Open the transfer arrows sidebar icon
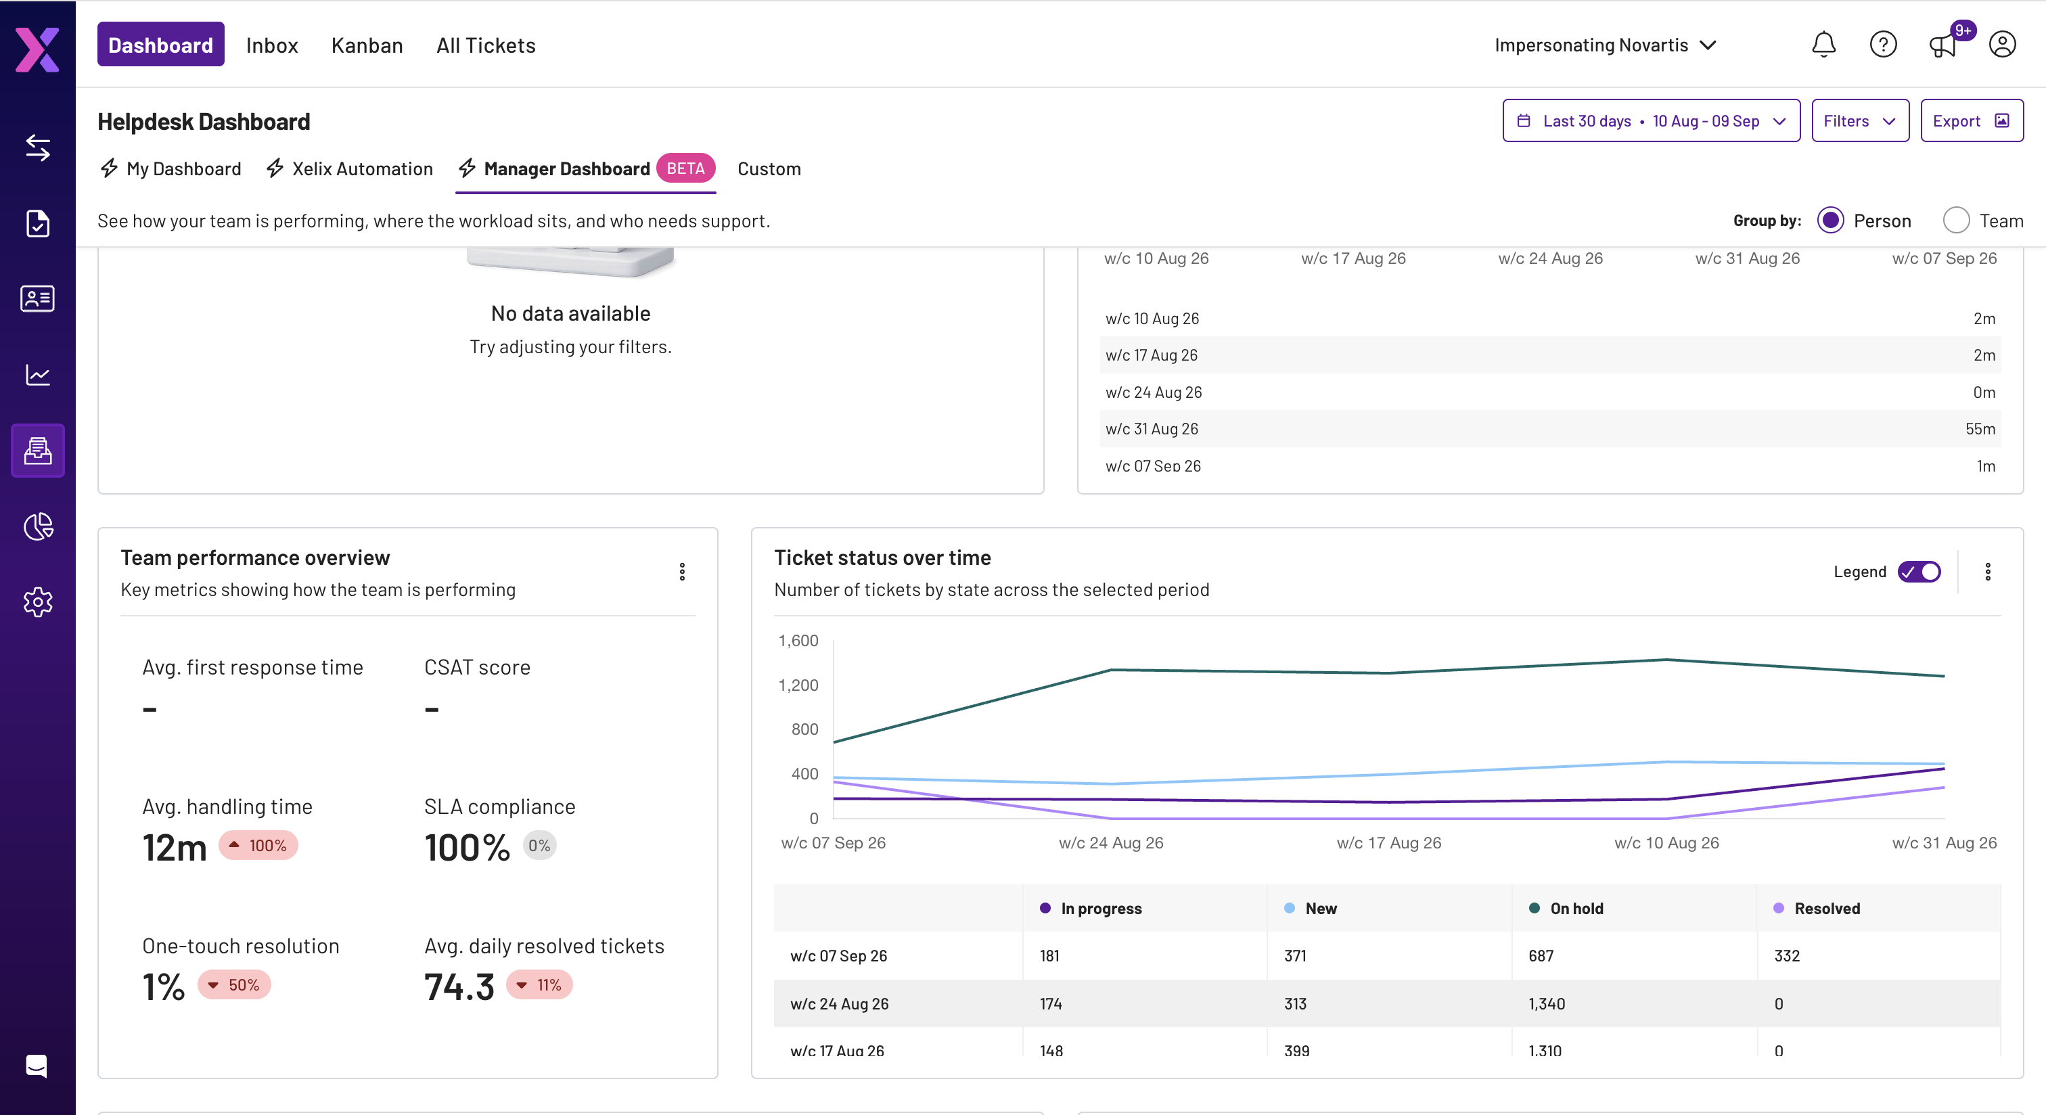This screenshot has height=1115, width=2046. point(37,147)
